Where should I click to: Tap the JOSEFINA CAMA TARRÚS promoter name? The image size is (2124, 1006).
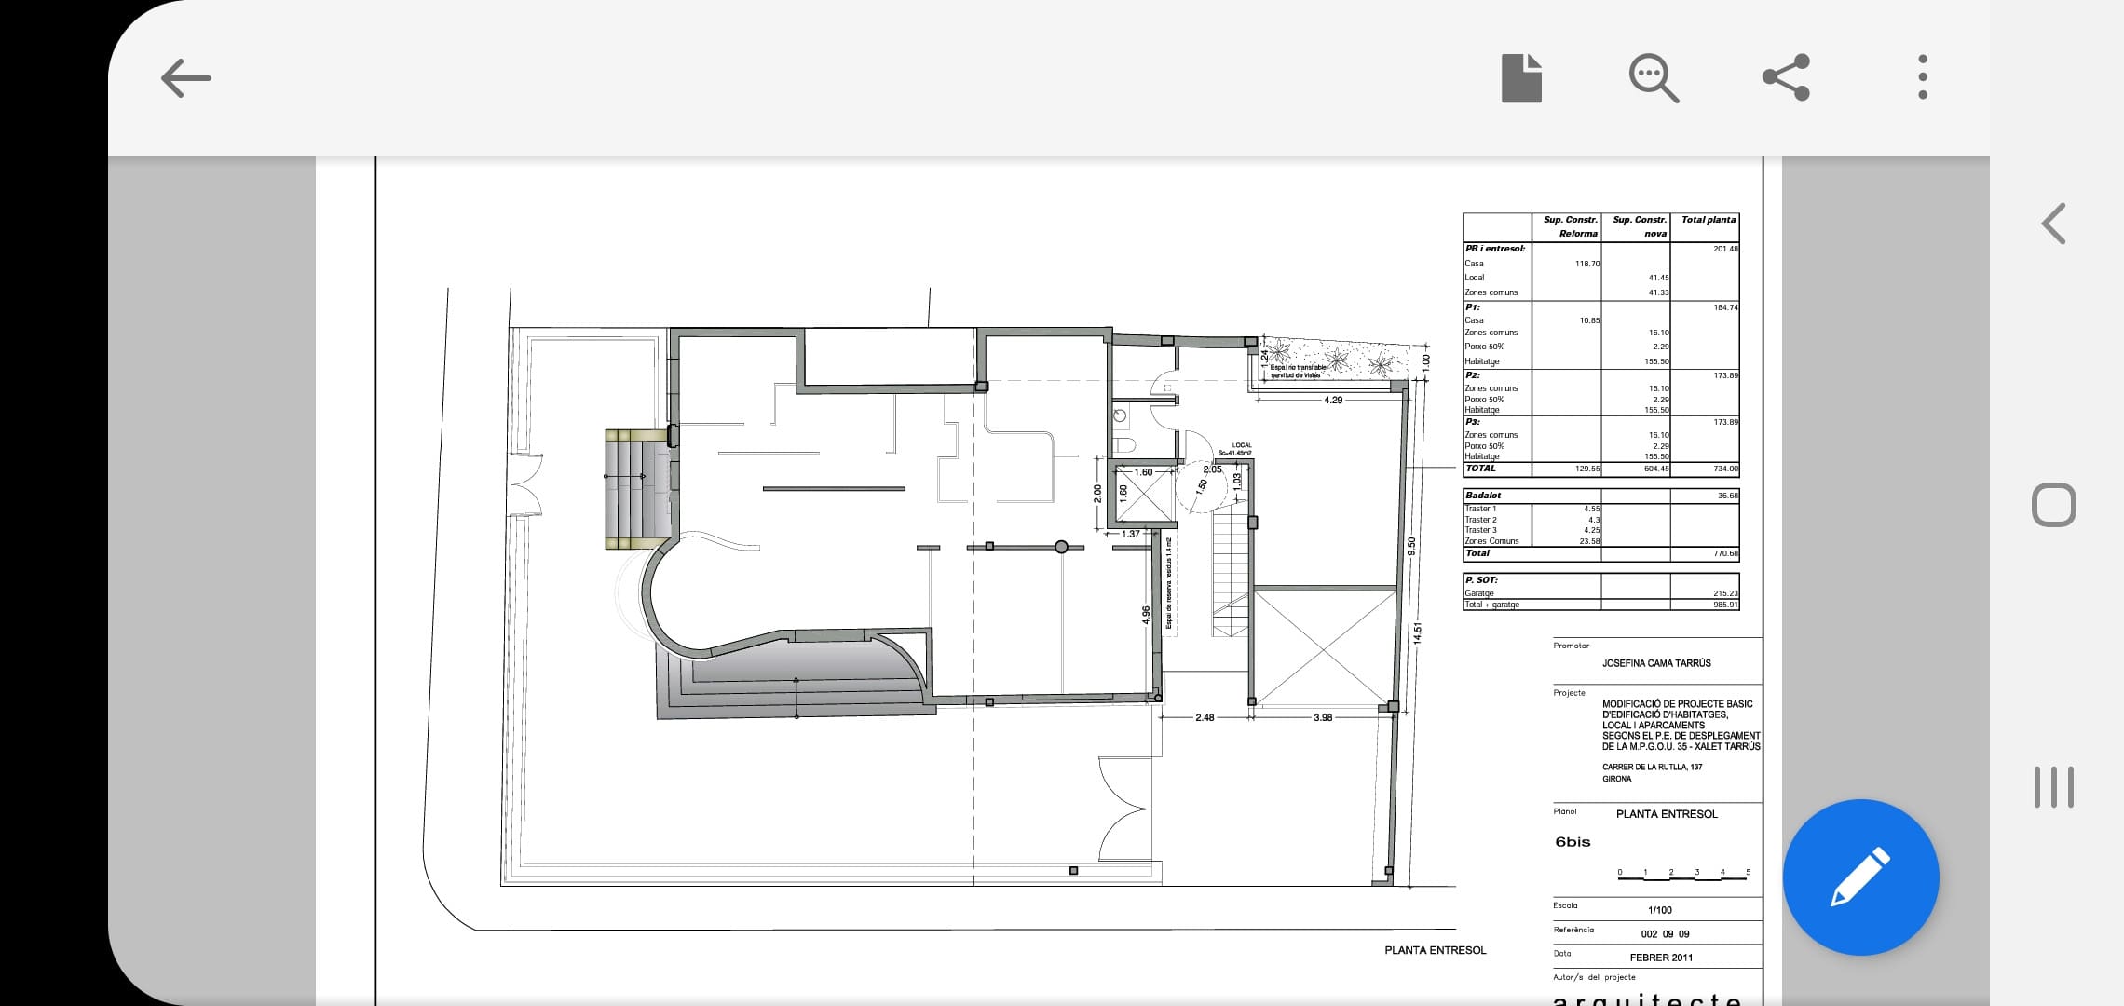pos(1656,663)
